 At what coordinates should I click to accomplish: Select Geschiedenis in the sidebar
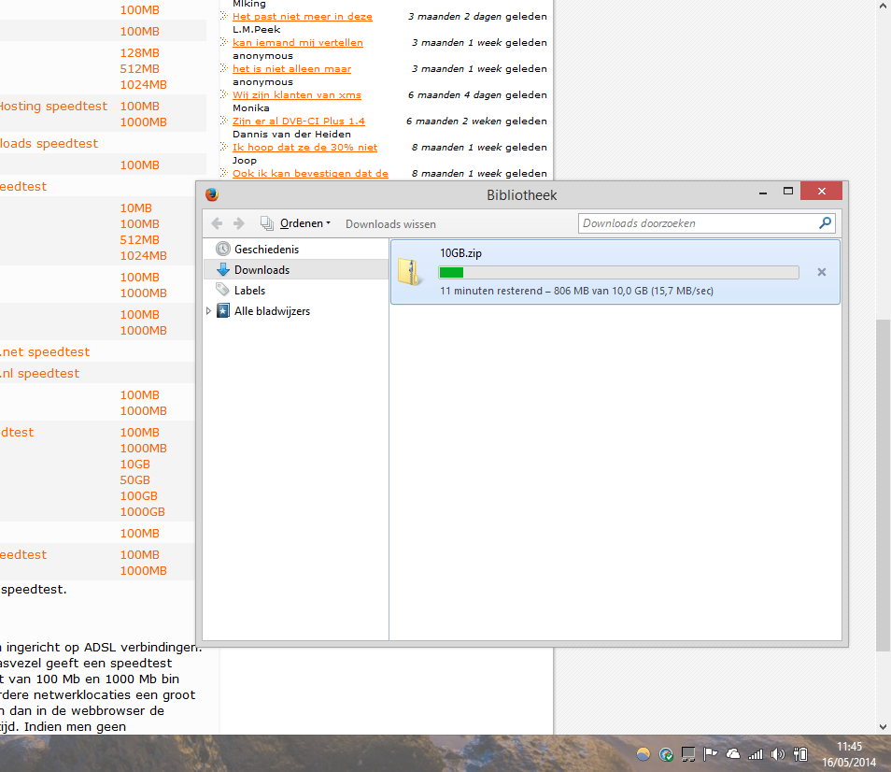pyautogui.click(x=266, y=250)
